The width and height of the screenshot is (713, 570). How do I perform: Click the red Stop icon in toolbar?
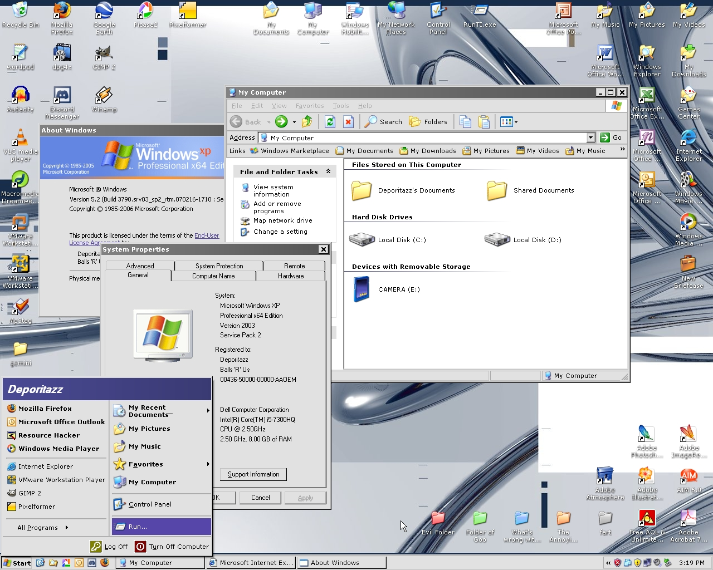pos(348,122)
